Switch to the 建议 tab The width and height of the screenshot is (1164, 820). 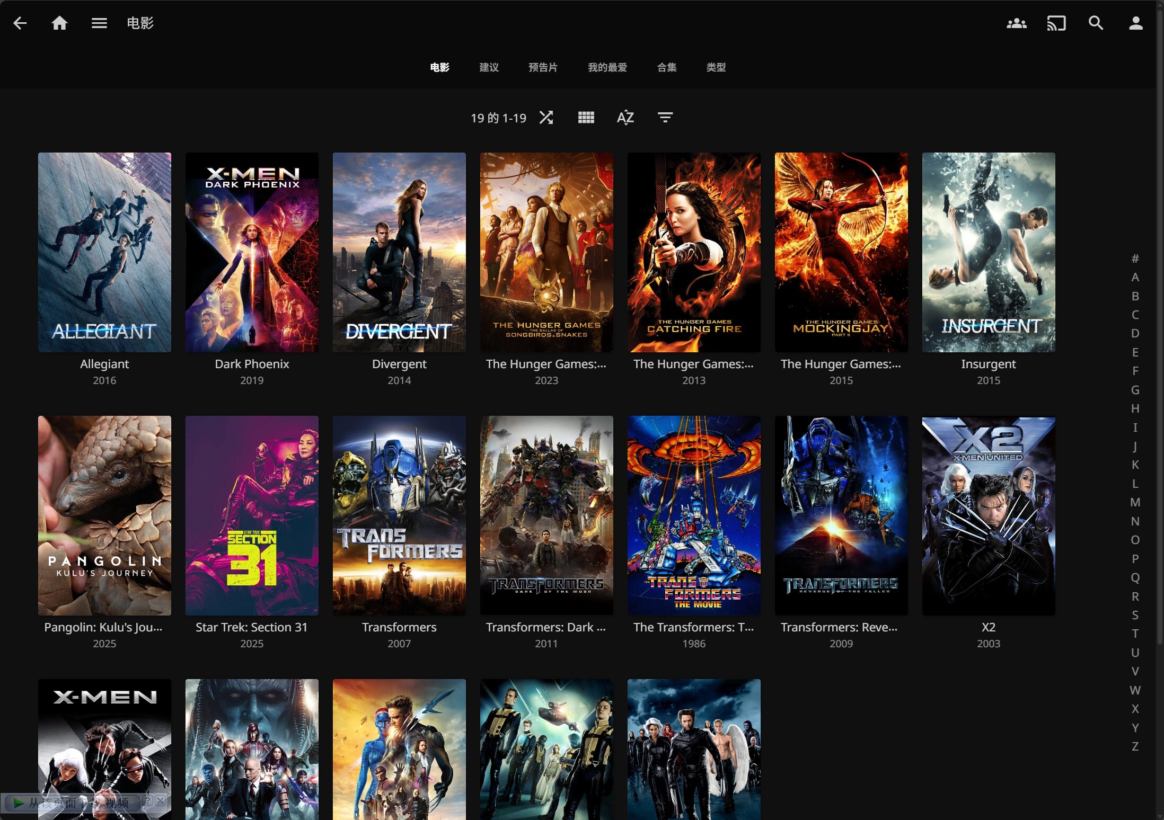[489, 67]
